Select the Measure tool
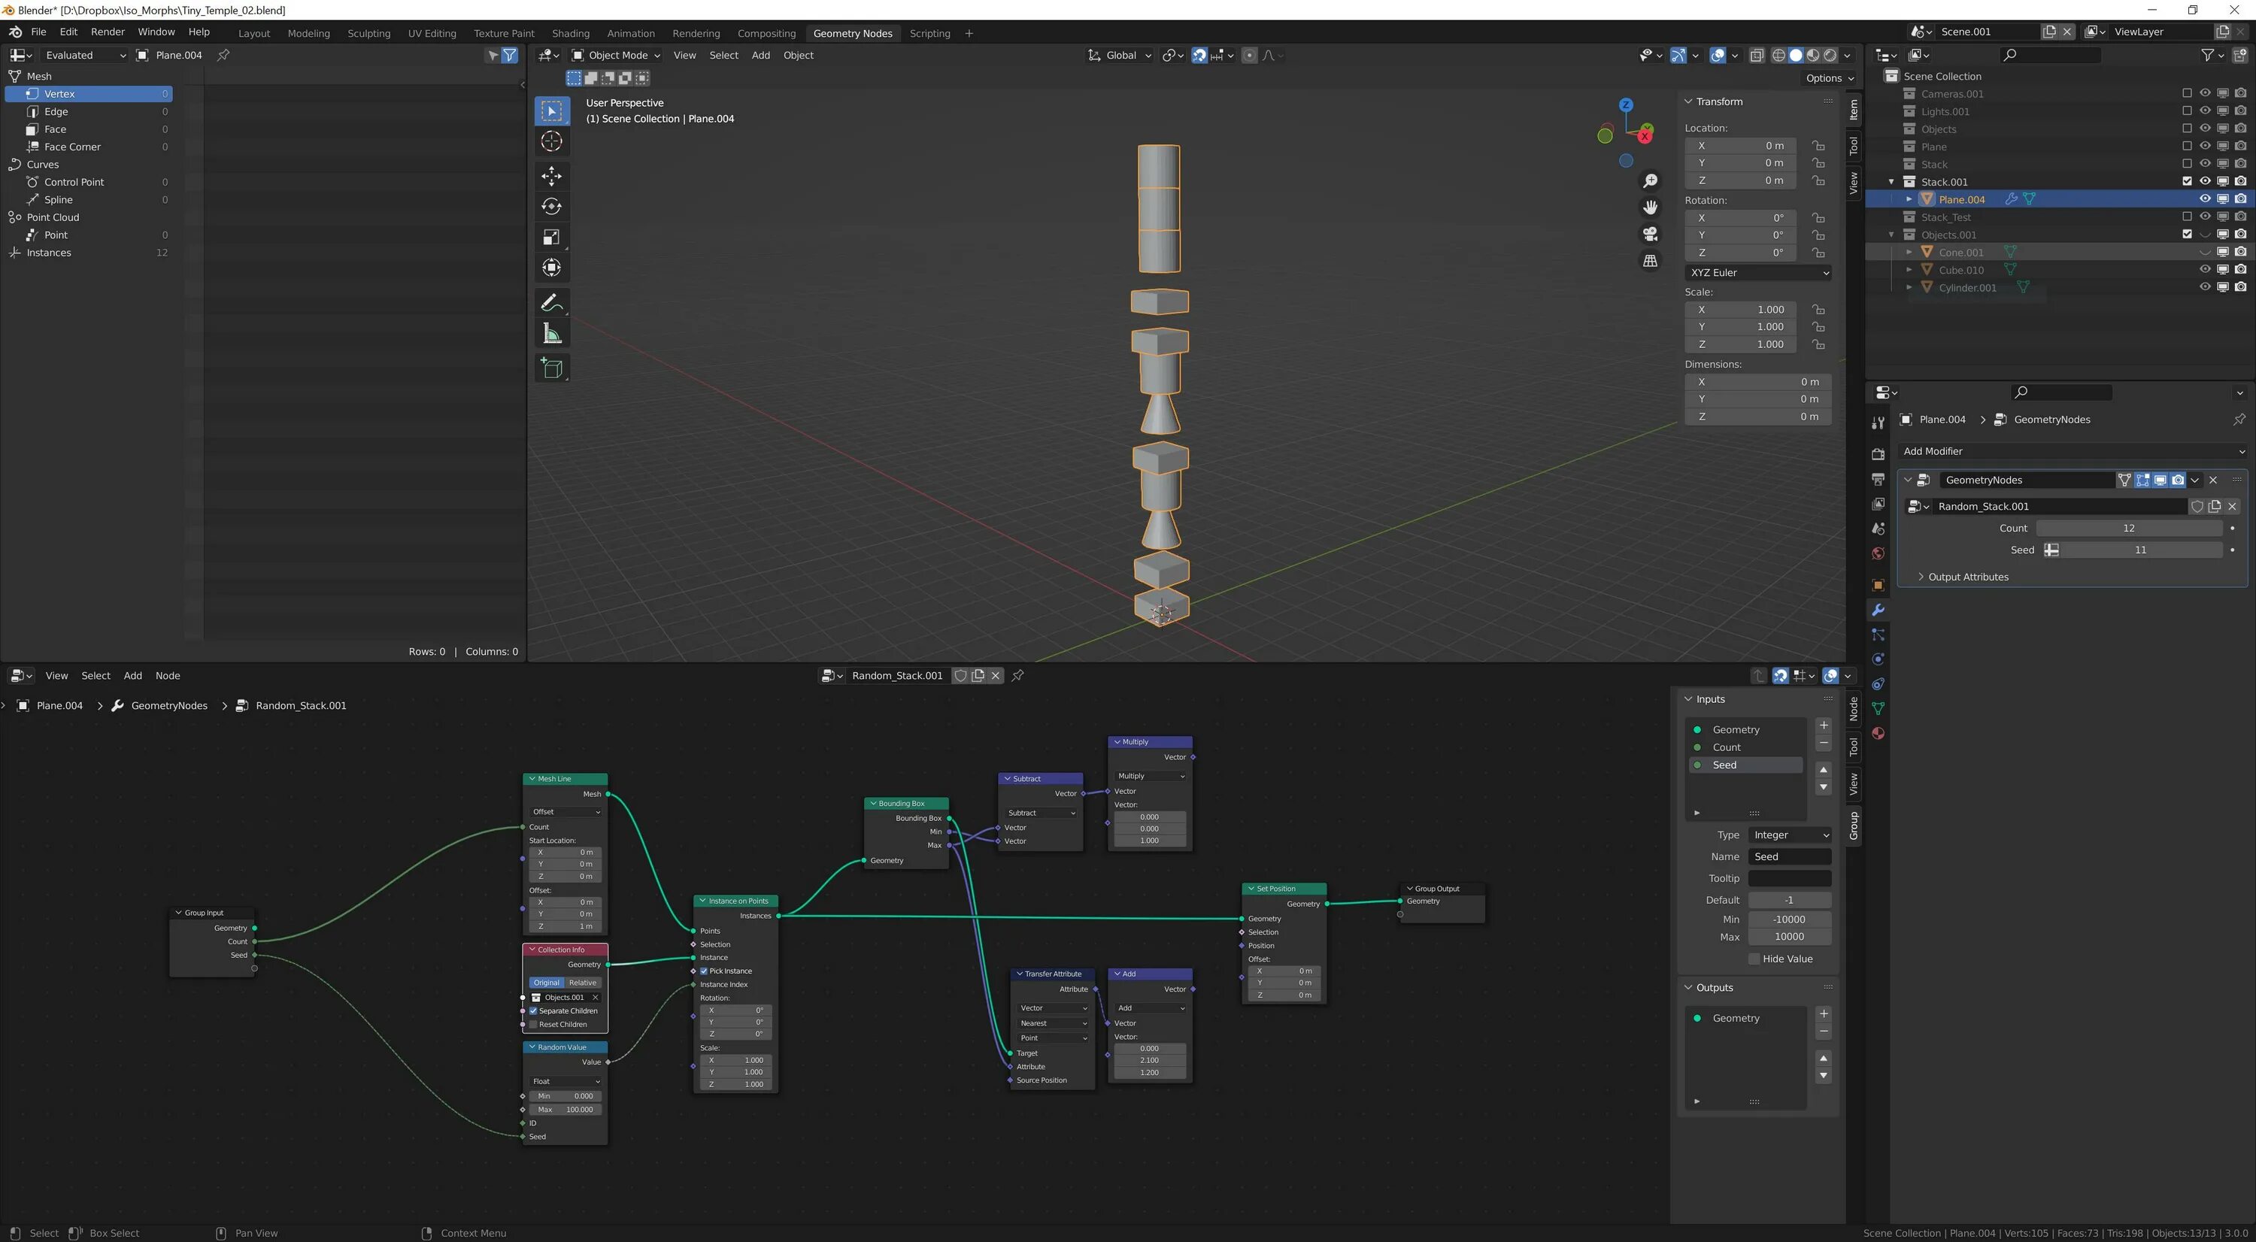 [551, 334]
